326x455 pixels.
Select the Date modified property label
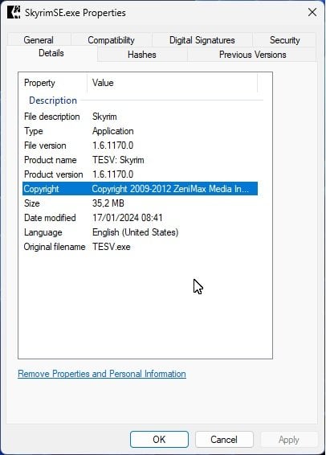(x=50, y=218)
